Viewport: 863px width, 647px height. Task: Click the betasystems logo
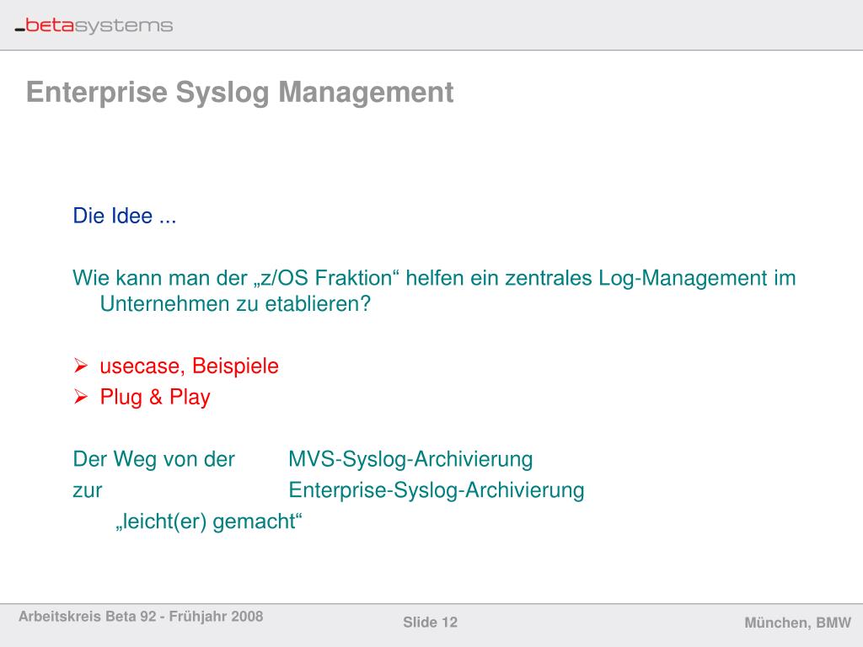94,25
